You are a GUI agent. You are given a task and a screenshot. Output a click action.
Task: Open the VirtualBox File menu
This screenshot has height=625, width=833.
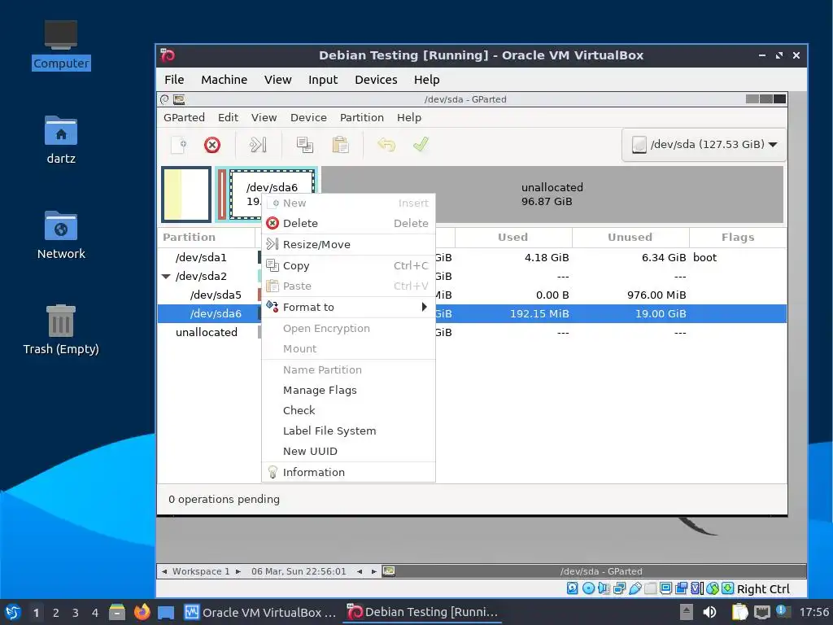174,80
